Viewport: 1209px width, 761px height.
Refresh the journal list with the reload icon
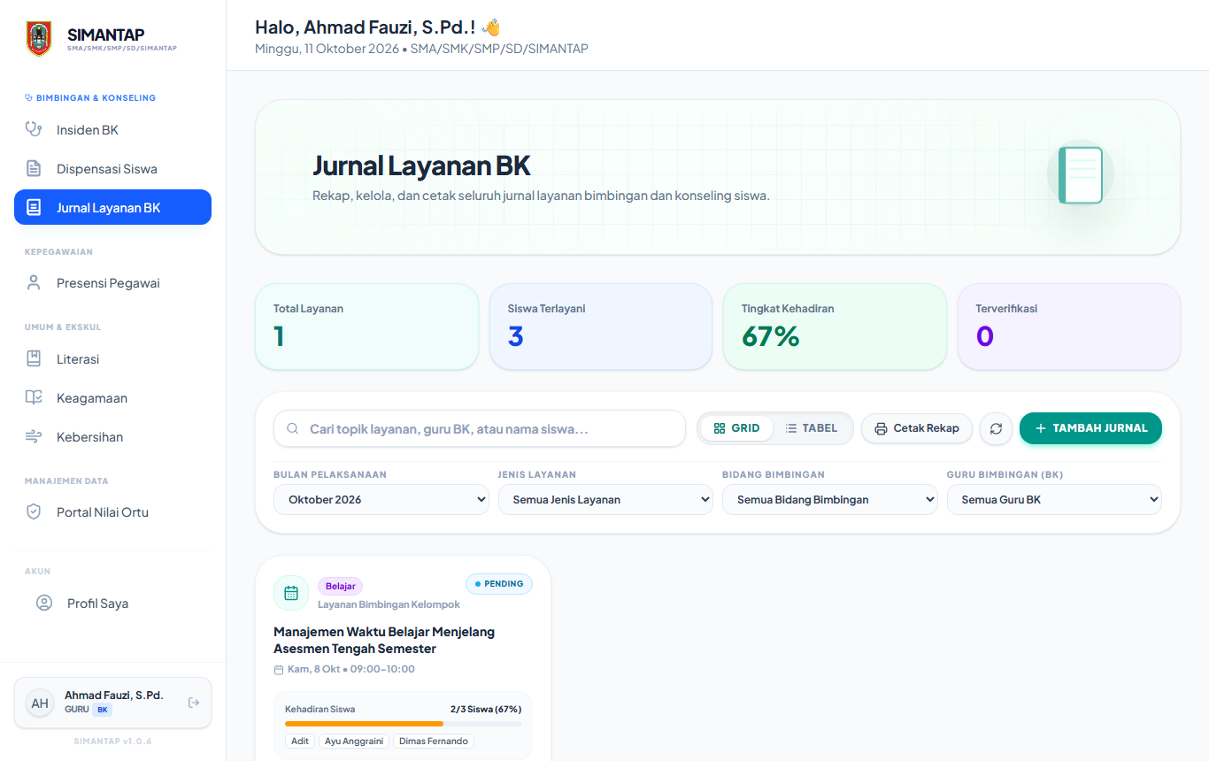click(x=996, y=428)
